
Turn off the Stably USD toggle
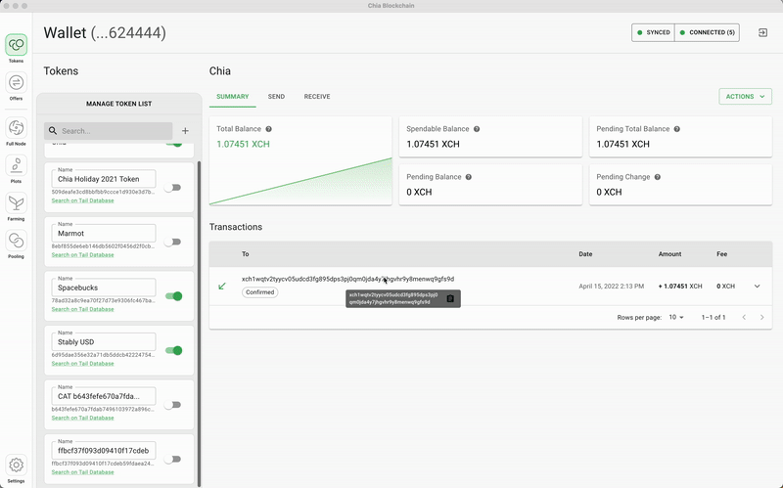coord(174,350)
